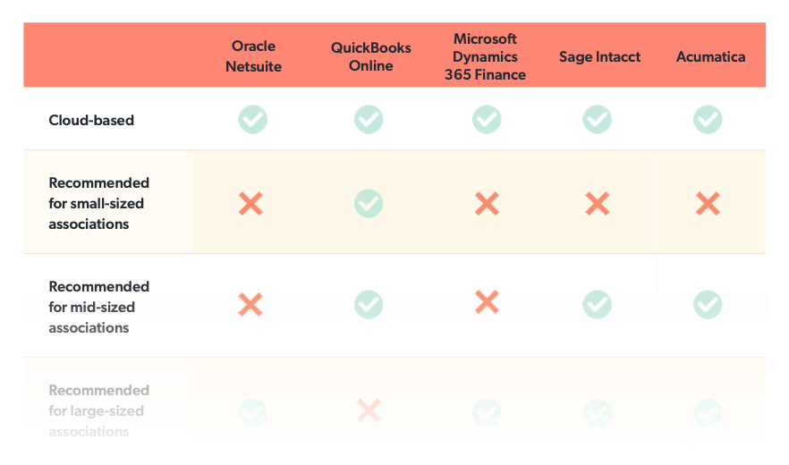This screenshot has height=465, width=789.
Task: Select the QuickBooks Online column header
Action: (x=371, y=56)
